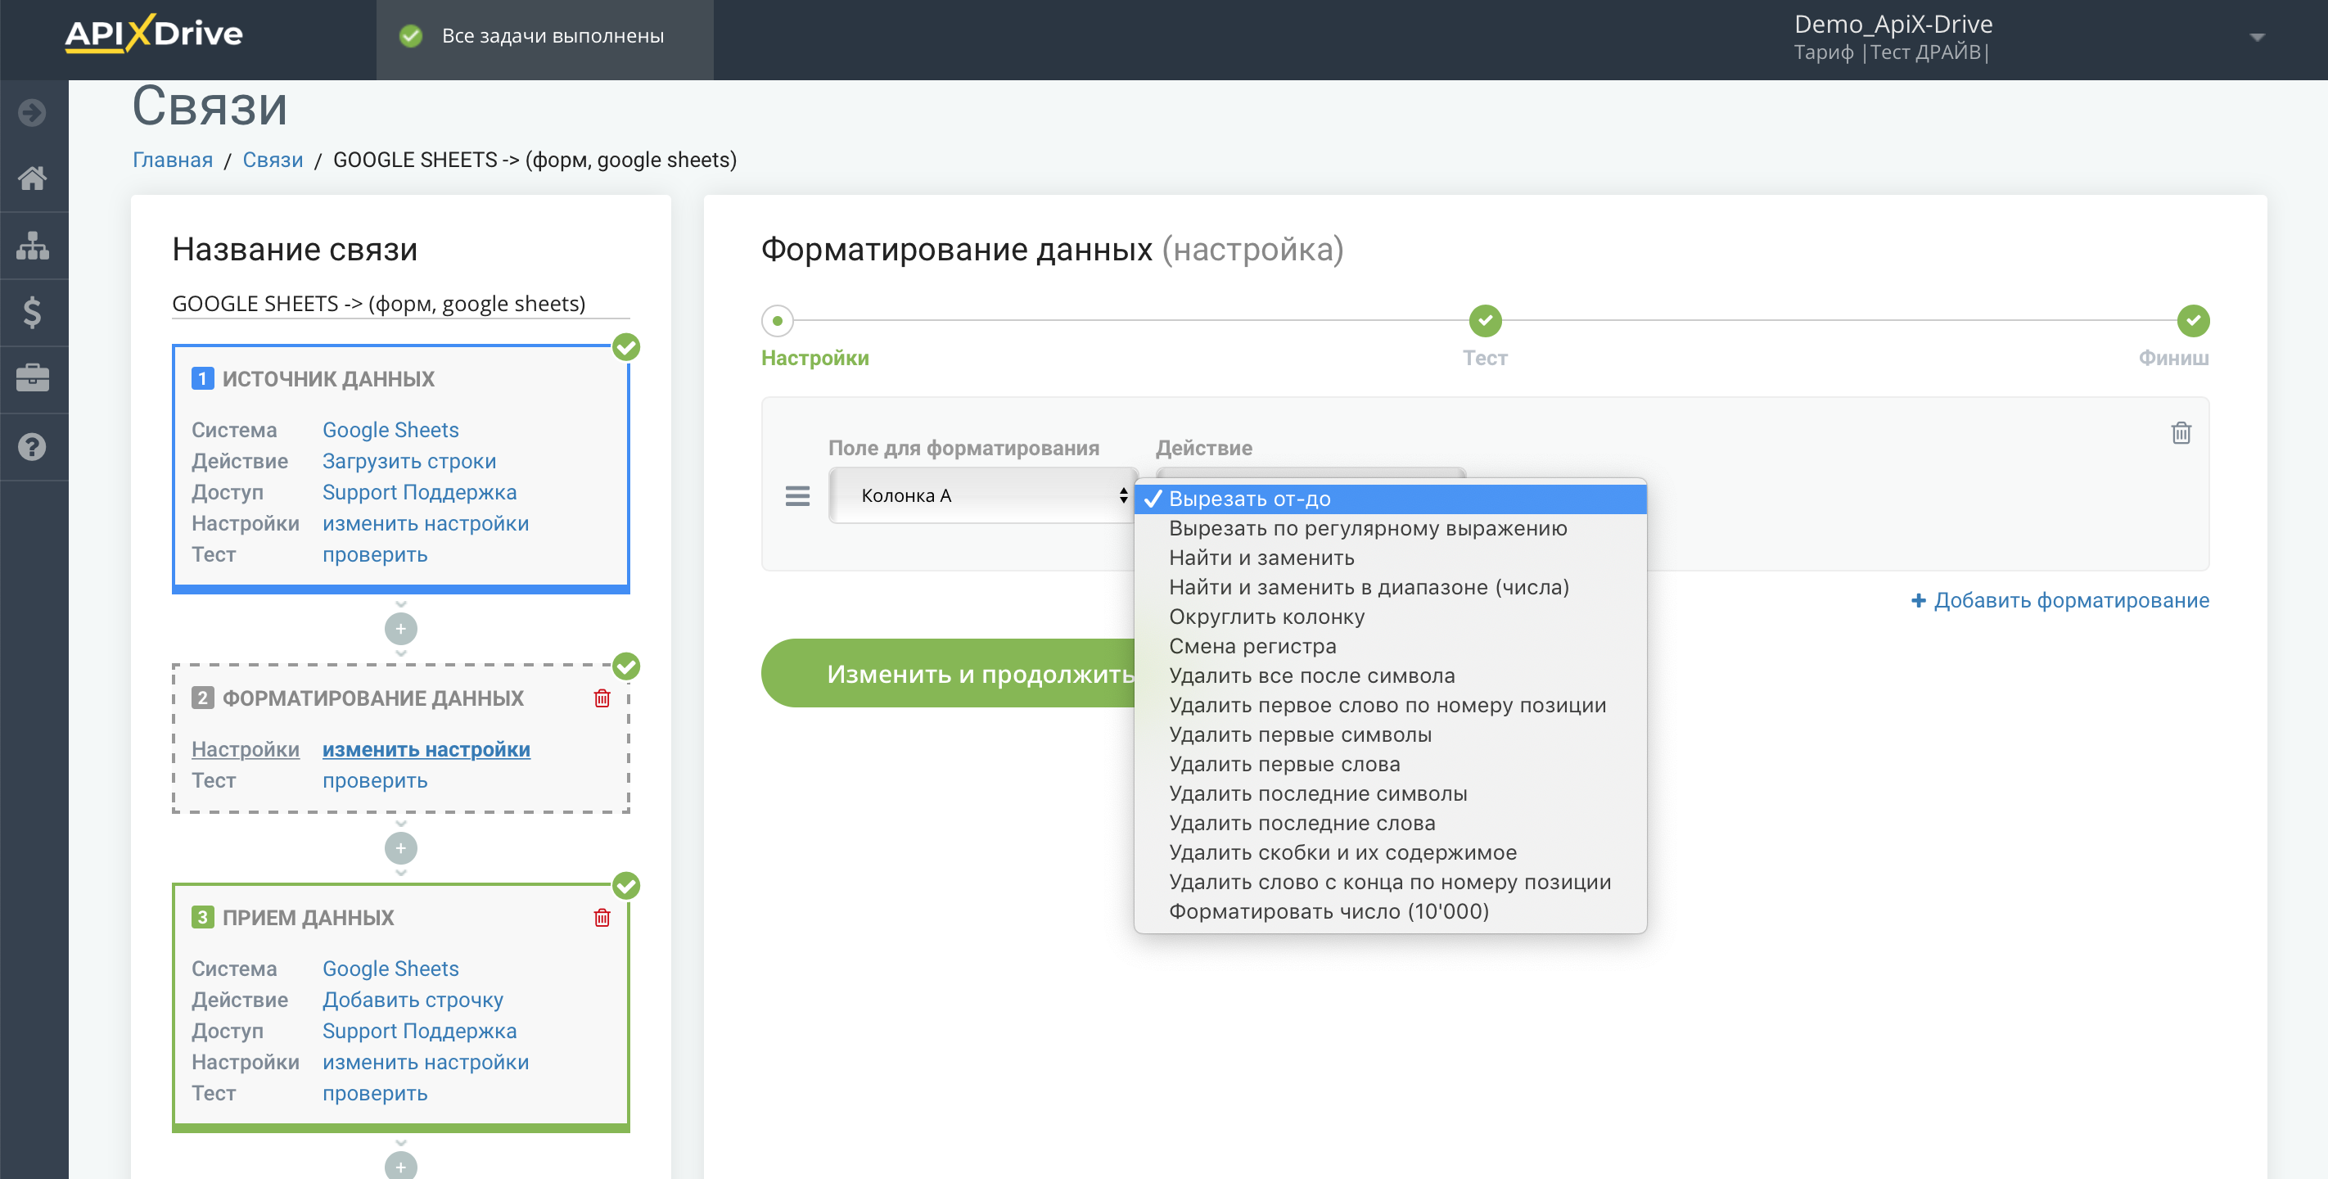The height and width of the screenshot is (1179, 2328).
Task: Click drag handle beside Колонка А
Action: 797,495
